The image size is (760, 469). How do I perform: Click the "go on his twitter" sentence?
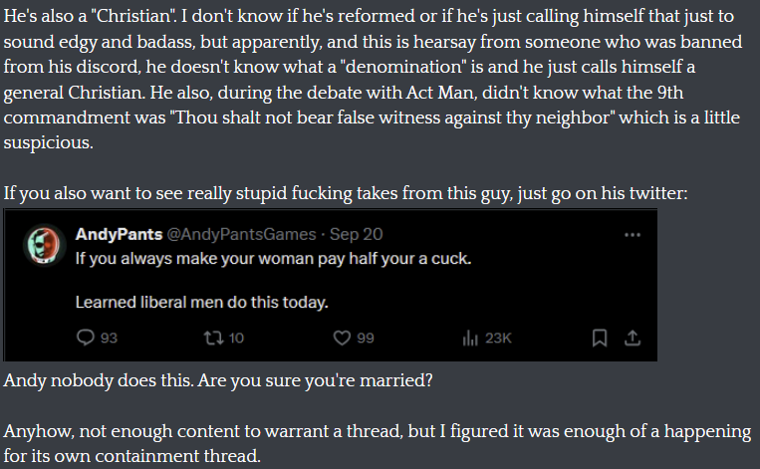coord(346,193)
